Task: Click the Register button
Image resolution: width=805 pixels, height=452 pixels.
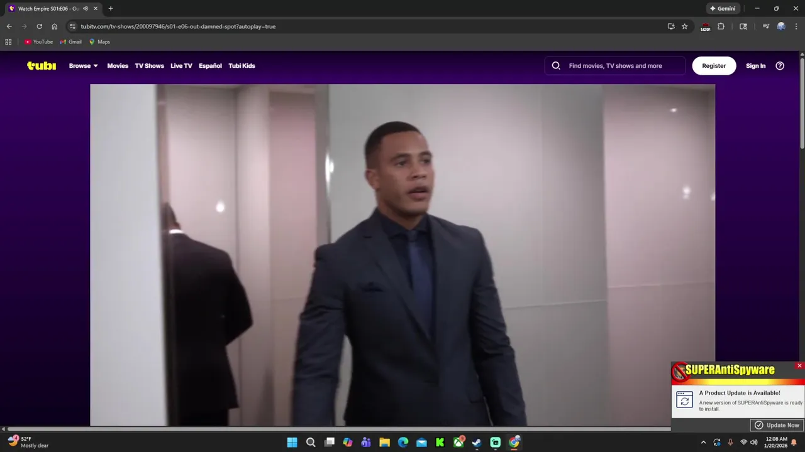Action: [x=714, y=65]
